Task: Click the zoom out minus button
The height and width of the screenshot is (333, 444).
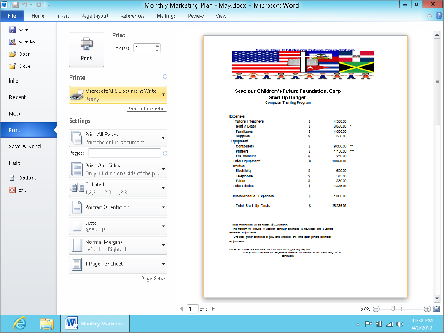Action: point(376,309)
